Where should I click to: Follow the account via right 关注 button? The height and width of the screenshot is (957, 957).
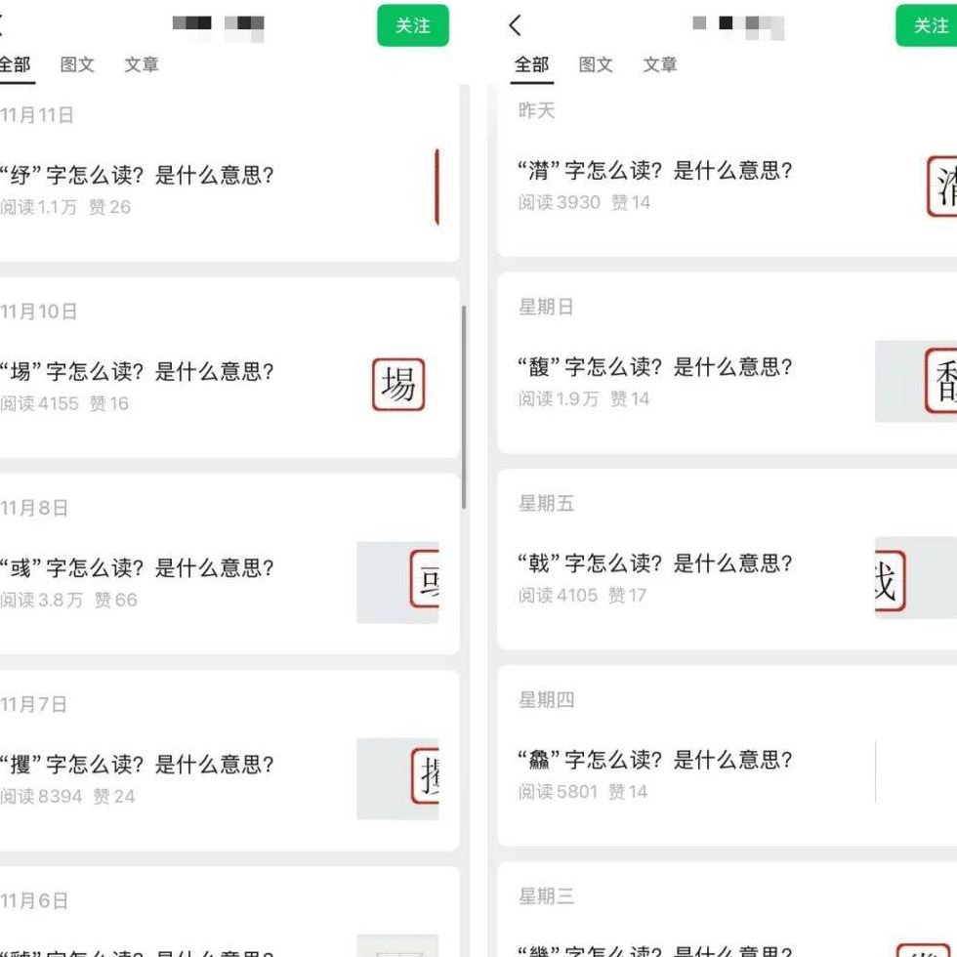point(927,25)
